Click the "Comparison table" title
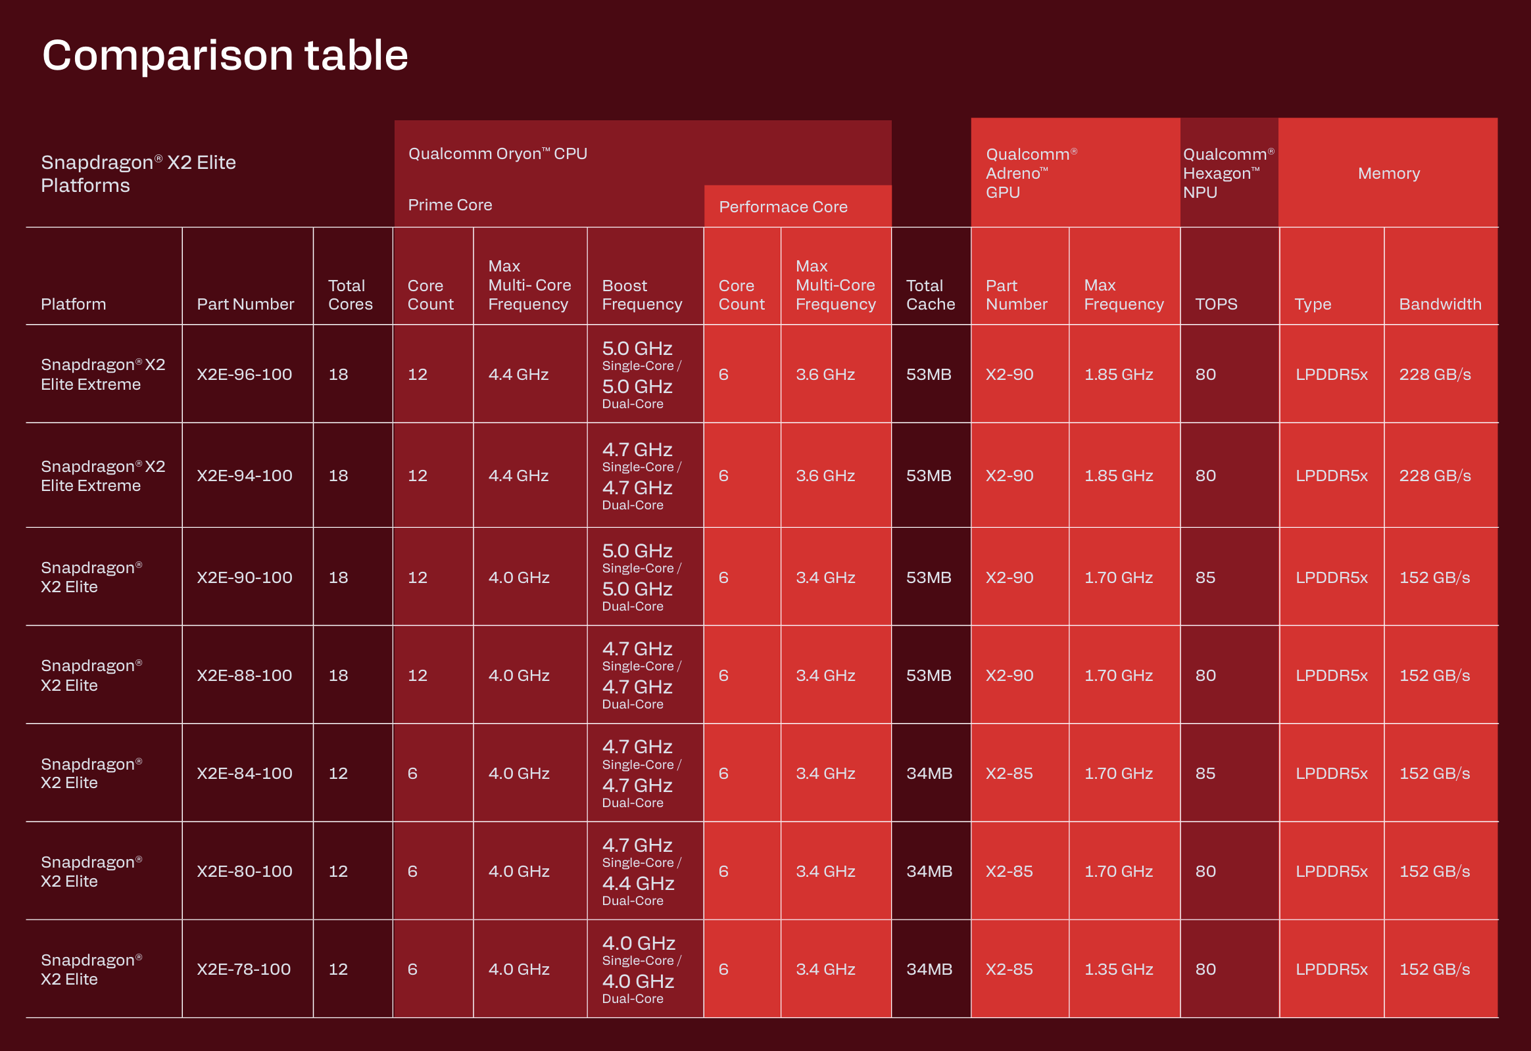Image resolution: width=1531 pixels, height=1051 pixels. click(225, 55)
